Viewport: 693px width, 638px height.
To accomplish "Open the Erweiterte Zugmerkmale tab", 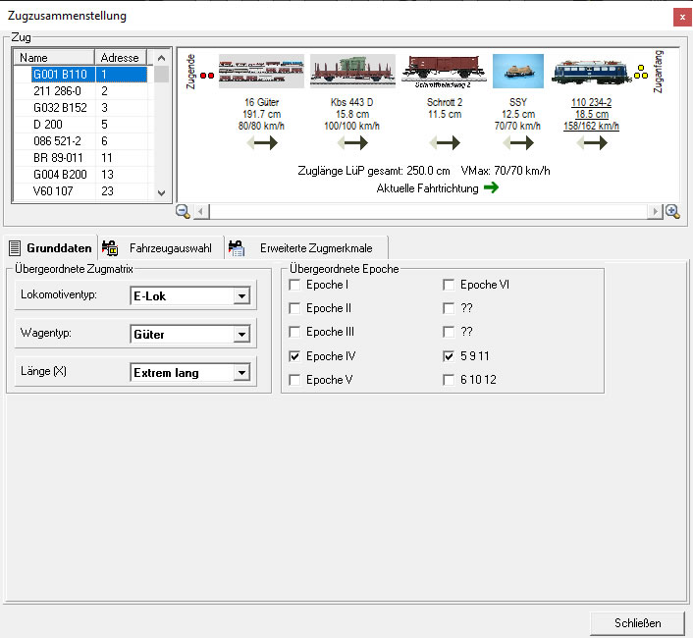I will click(x=306, y=248).
